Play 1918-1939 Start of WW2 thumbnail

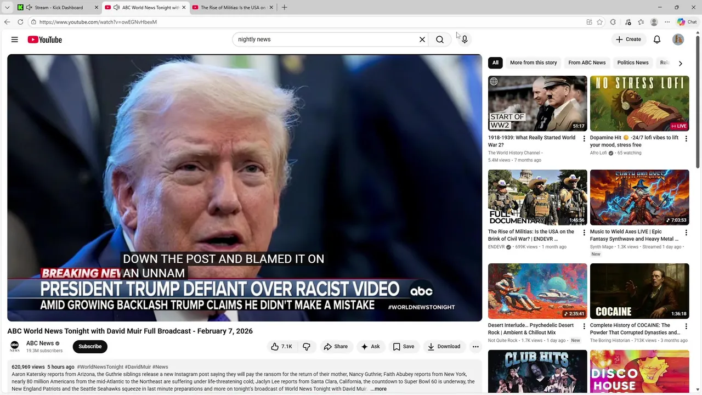point(537,104)
